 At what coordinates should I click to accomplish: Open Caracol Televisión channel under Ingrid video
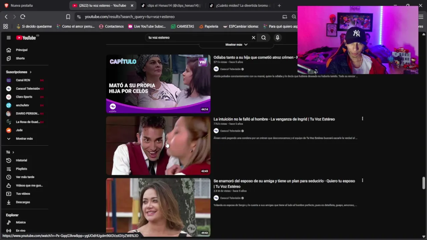tap(230, 131)
